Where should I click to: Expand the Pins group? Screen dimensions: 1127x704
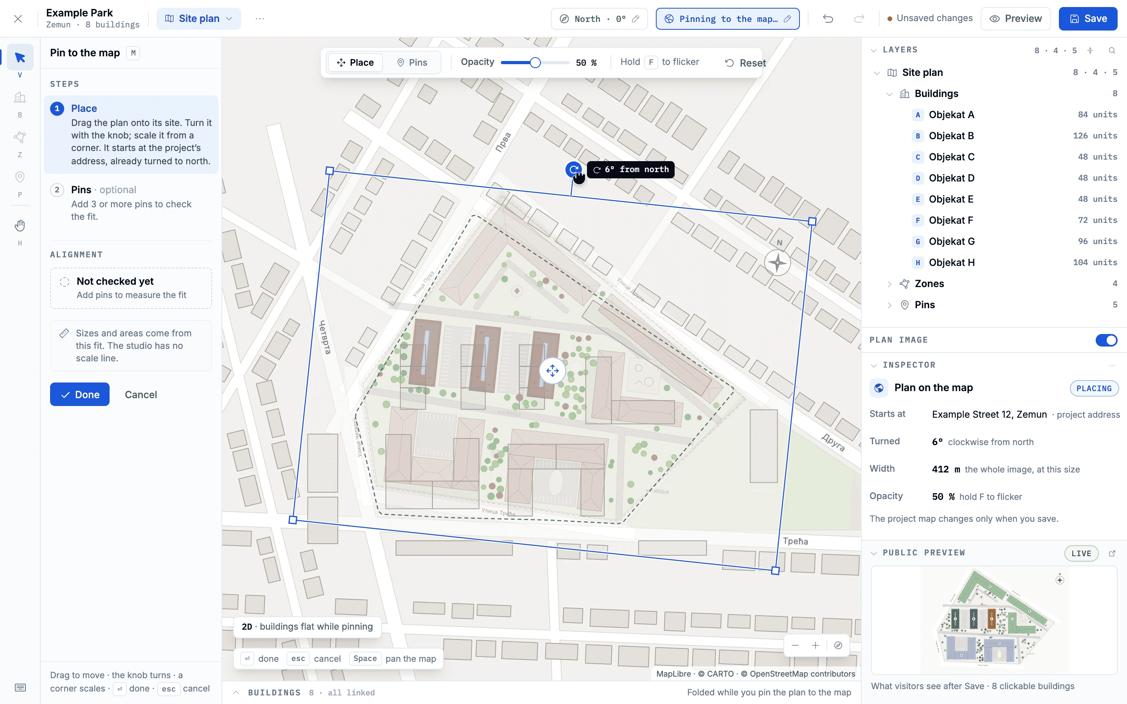[889, 305]
